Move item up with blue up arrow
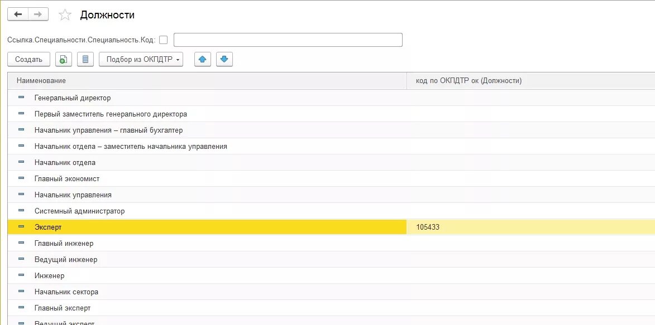Screen dimensions: 655x325 coord(203,59)
